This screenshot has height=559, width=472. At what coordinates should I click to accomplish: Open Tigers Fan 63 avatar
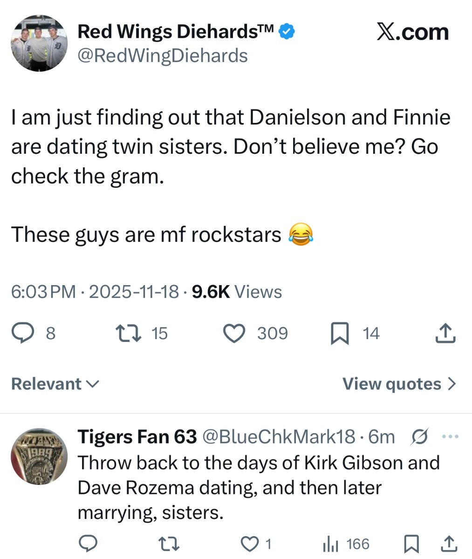[x=39, y=457]
